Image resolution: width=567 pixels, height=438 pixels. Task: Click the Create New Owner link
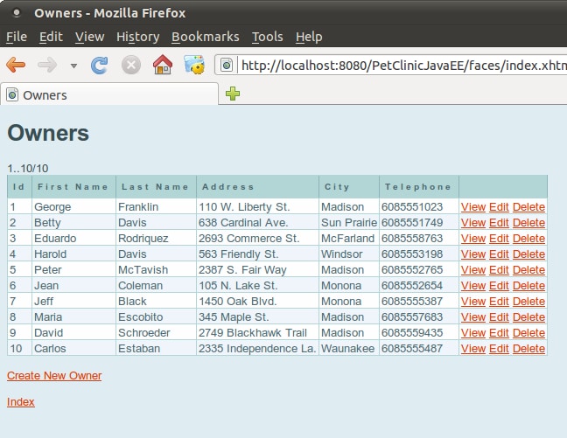click(54, 376)
